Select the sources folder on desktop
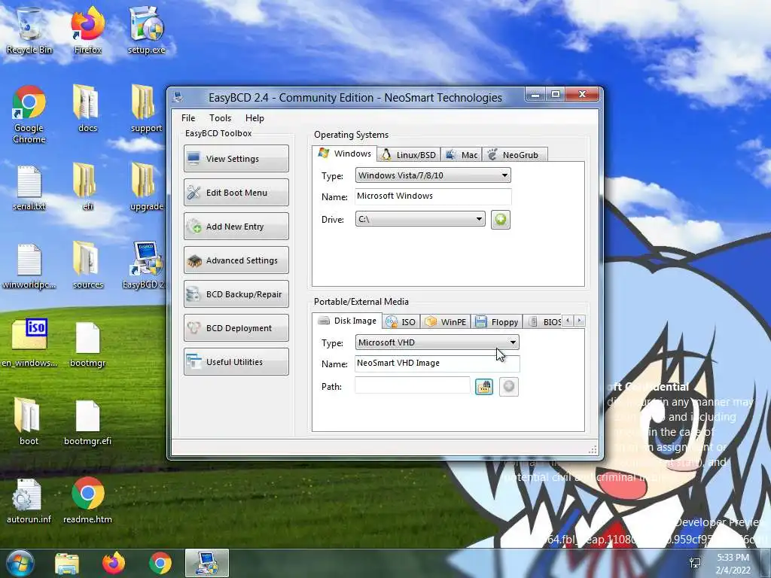This screenshot has height=578, width=771. pos(87,266)
